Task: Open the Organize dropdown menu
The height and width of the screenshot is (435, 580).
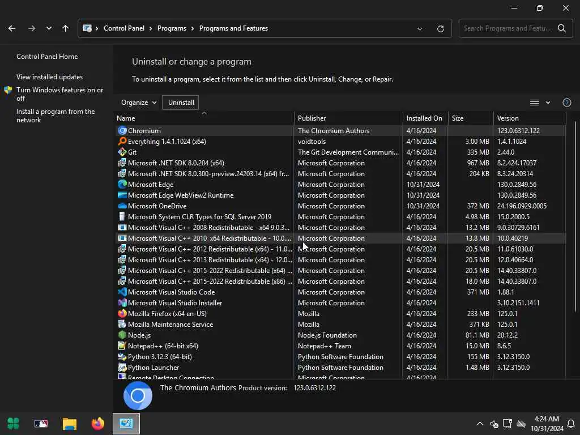Action: coord(139,103)
